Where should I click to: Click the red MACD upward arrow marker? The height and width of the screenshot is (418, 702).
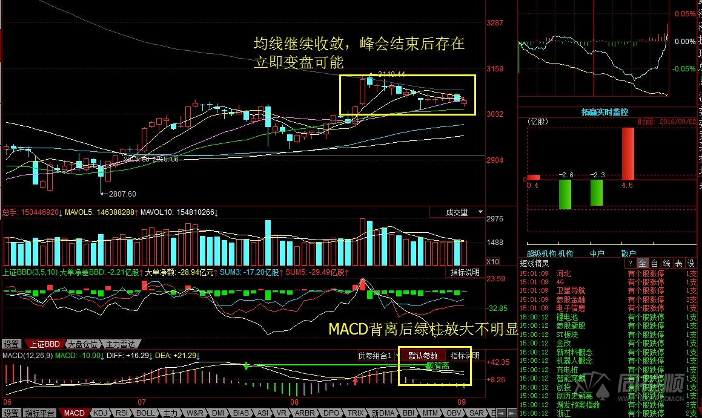click(356, 380)
